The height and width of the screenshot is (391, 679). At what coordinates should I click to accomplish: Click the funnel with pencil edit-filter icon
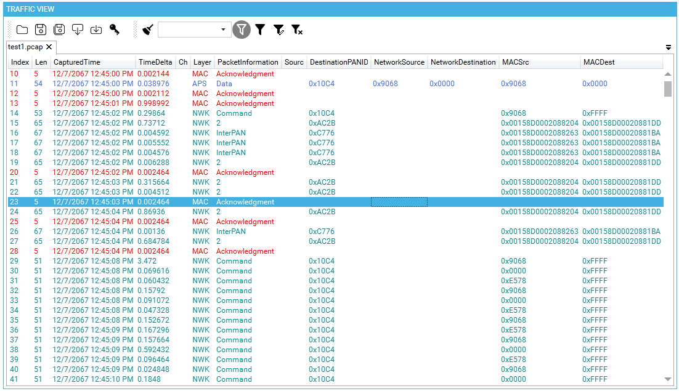(x=279, y=30)
